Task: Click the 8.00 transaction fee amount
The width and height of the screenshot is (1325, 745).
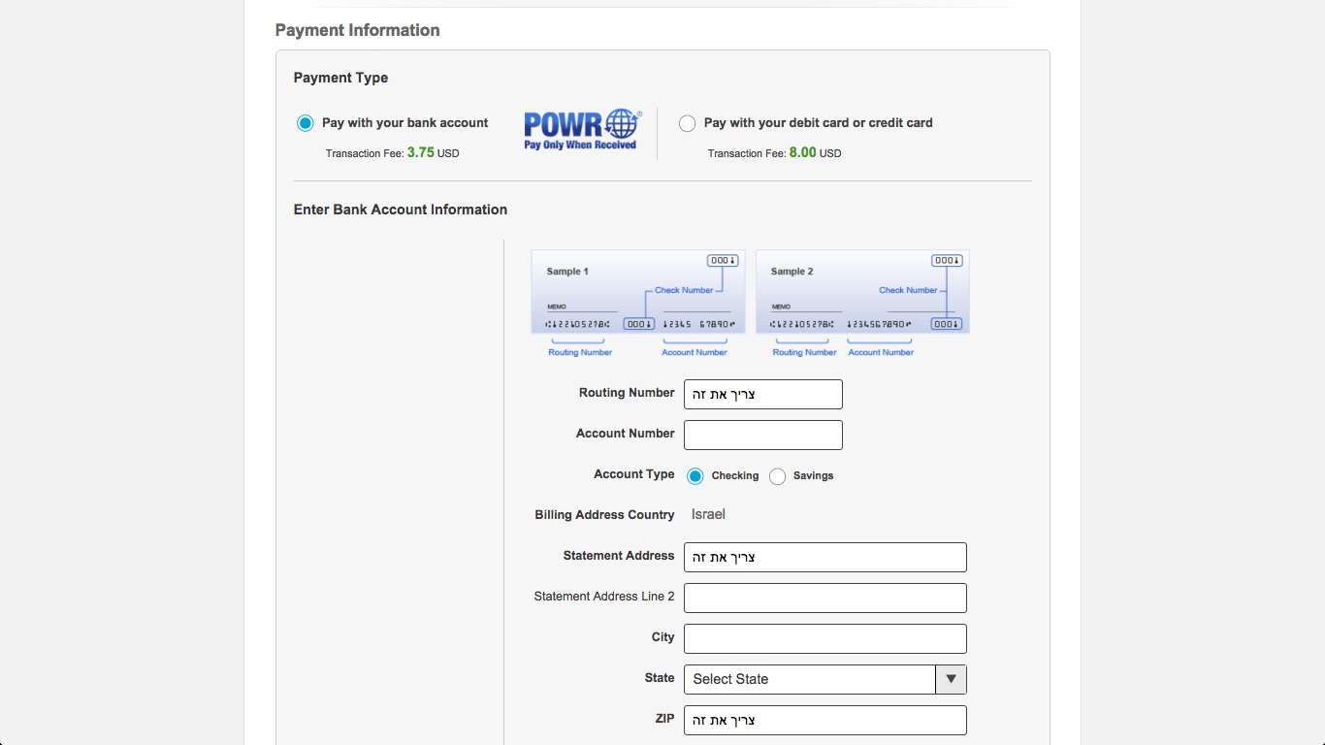Action: pos(802,152)
